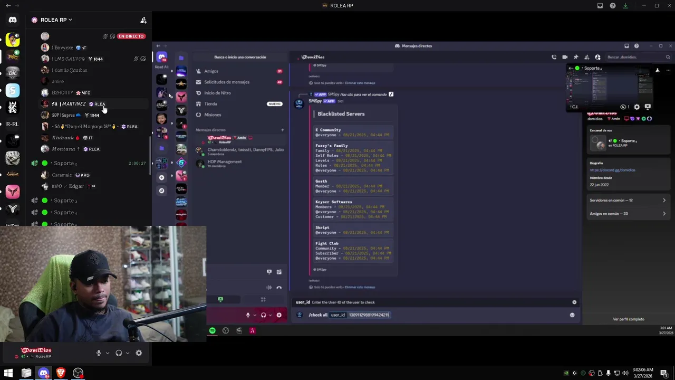Open the pink bull logo server icon
Viewport: 675px width, 380px height.
tap(13, 192)
